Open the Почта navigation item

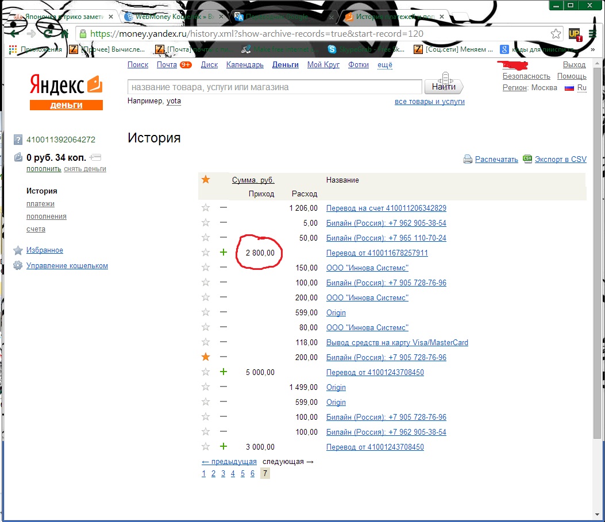tap(167, 65)
